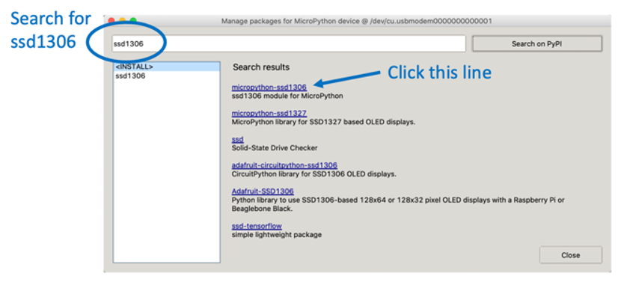Click the ssd1306 module for MicroPython description
Screen dimensions: 618x282
pos(287,96)
